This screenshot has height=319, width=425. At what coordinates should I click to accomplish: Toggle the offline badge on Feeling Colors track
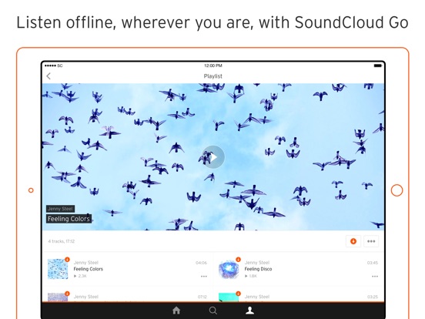pyautogui.click(x=67, y=260)
